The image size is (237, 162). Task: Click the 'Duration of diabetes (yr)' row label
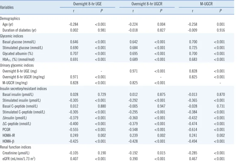tap(19, 30)
